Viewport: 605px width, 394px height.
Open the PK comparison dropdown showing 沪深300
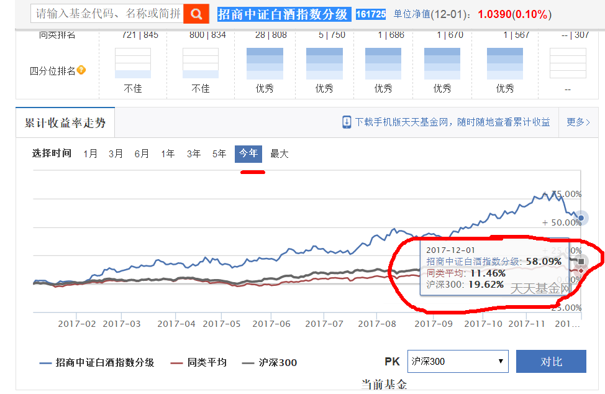point(458,361)
